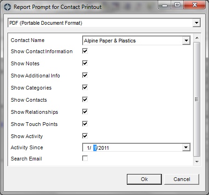Expand the Contact Name combo box
Screen dimensions: 209x195
(186, 41)
